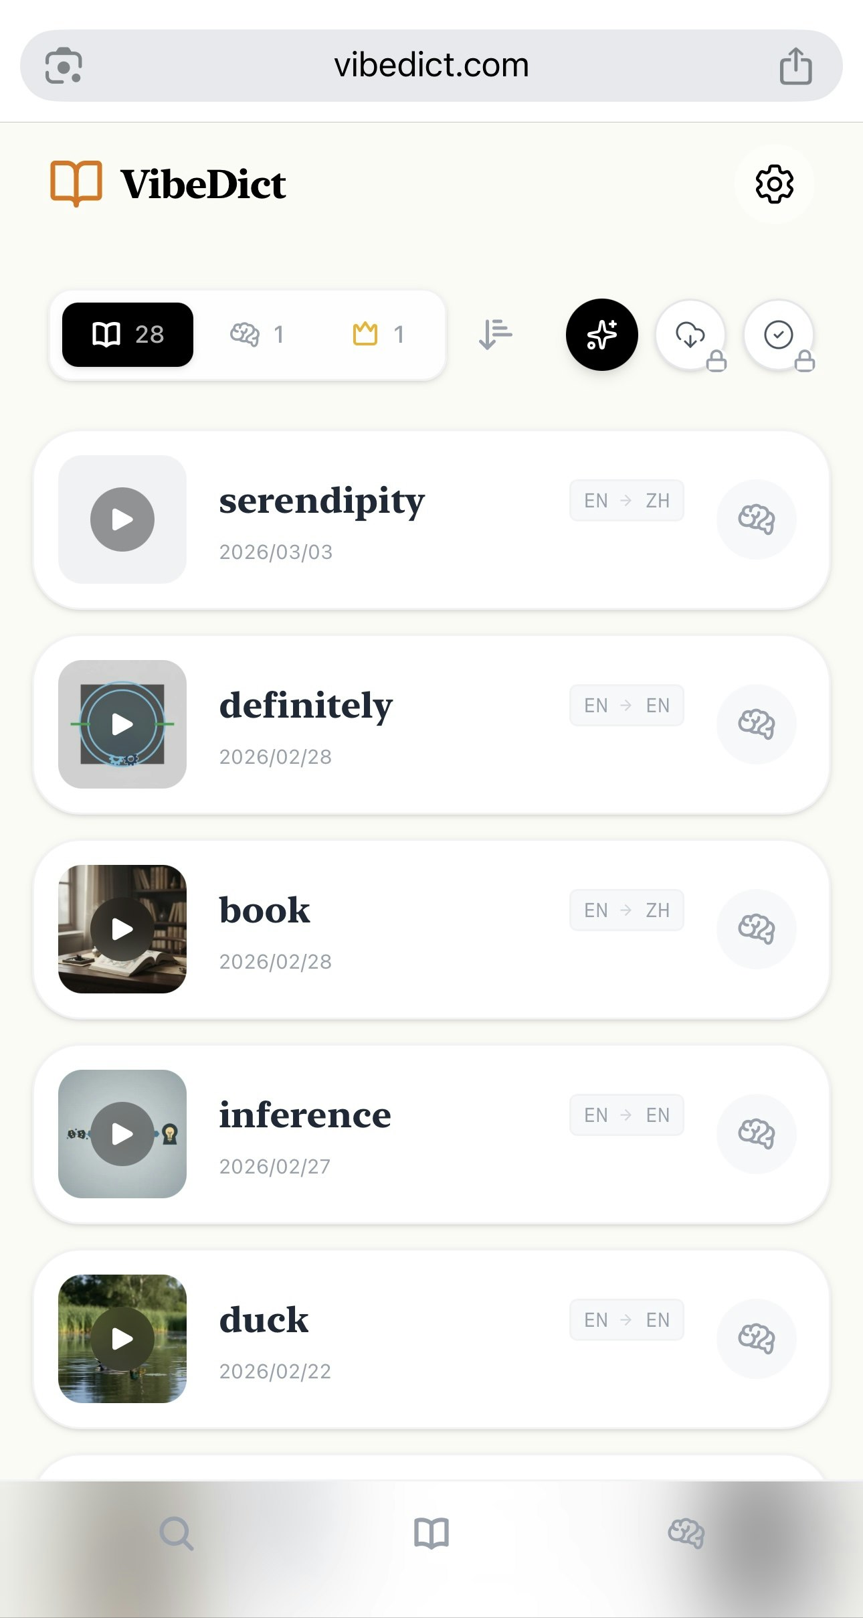Open the sort order control

pos(495,335)
